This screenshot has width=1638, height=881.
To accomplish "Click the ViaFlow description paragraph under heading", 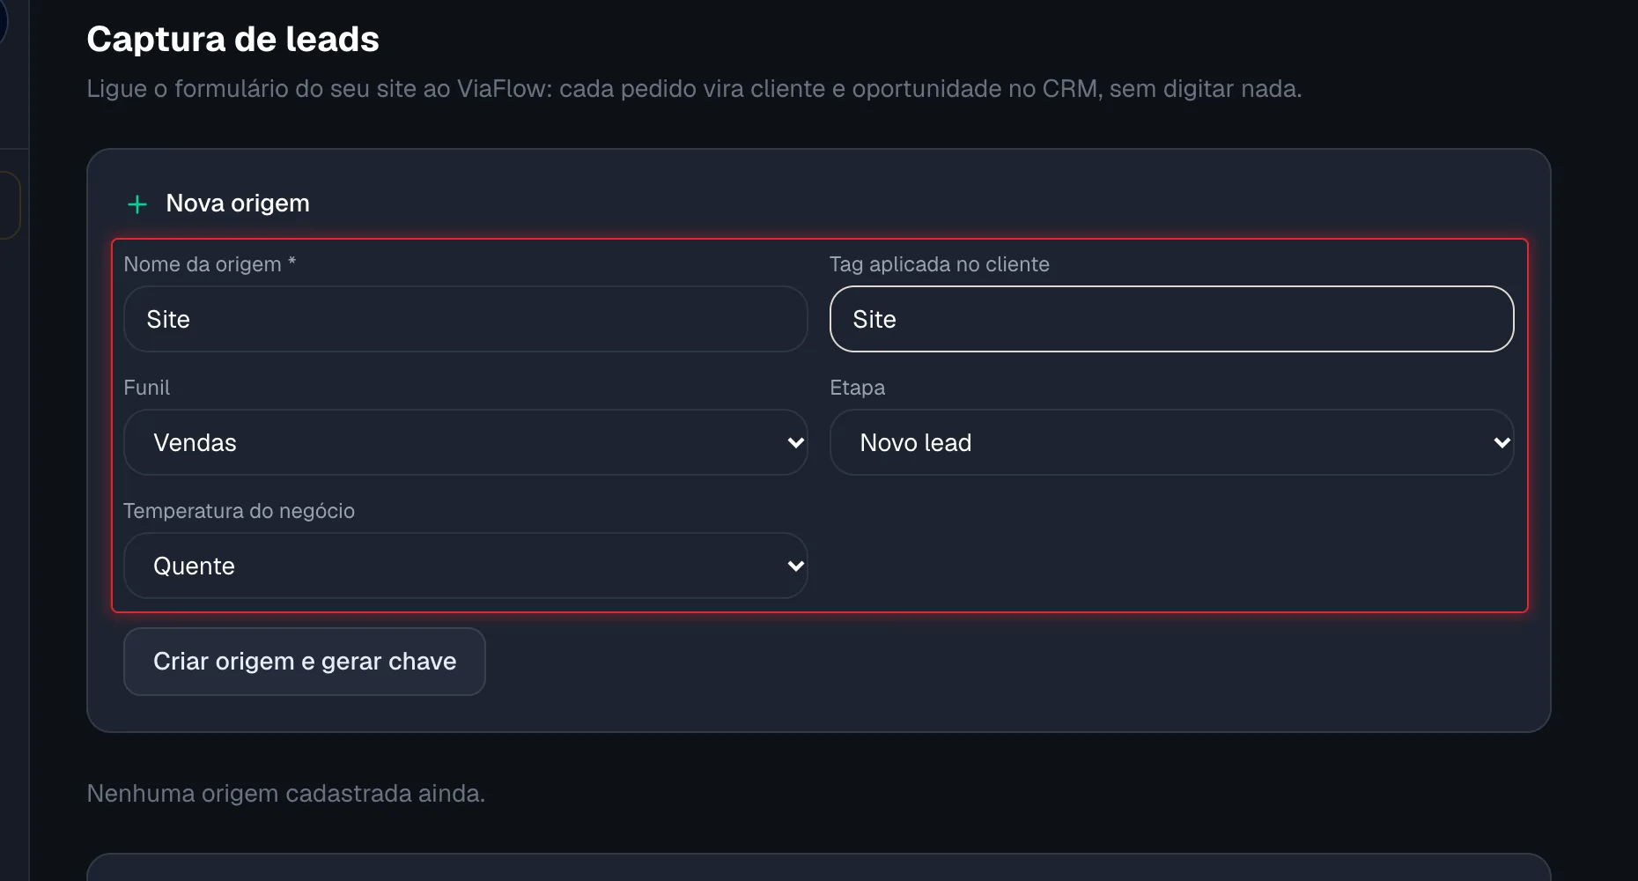I will [694, 89].
